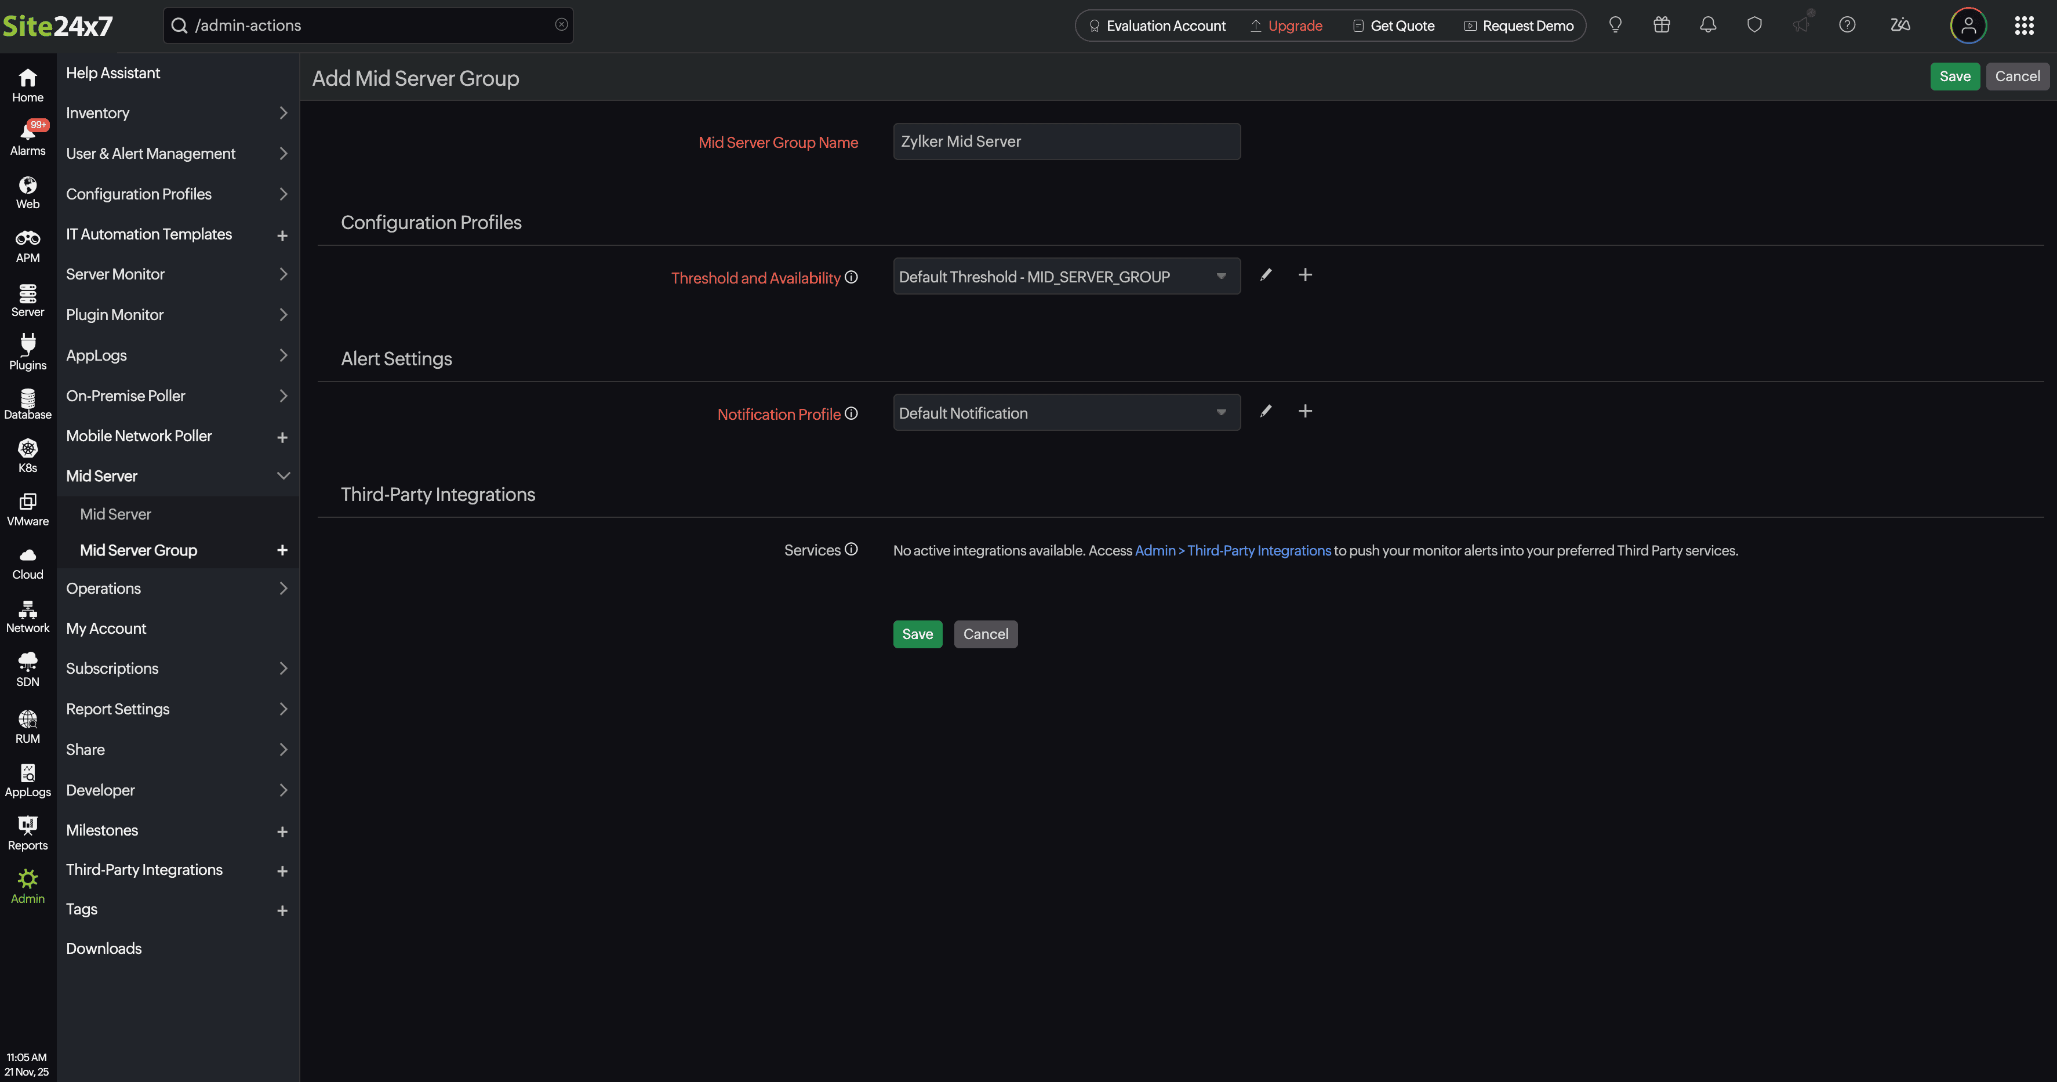Open the Alarms sidebar icon
The height and width of the screenshot is (1082, 2057).
click(28, 137)
